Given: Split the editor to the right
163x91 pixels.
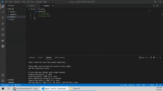Looking at the screenshot, I should [157, 6].
